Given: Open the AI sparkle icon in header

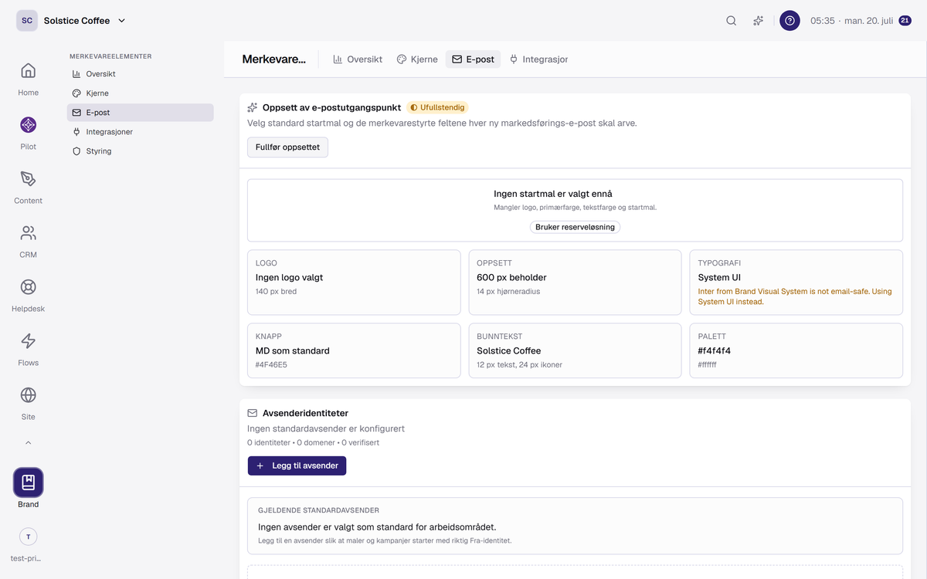Looking at the screenshot, I should [759, 21].
